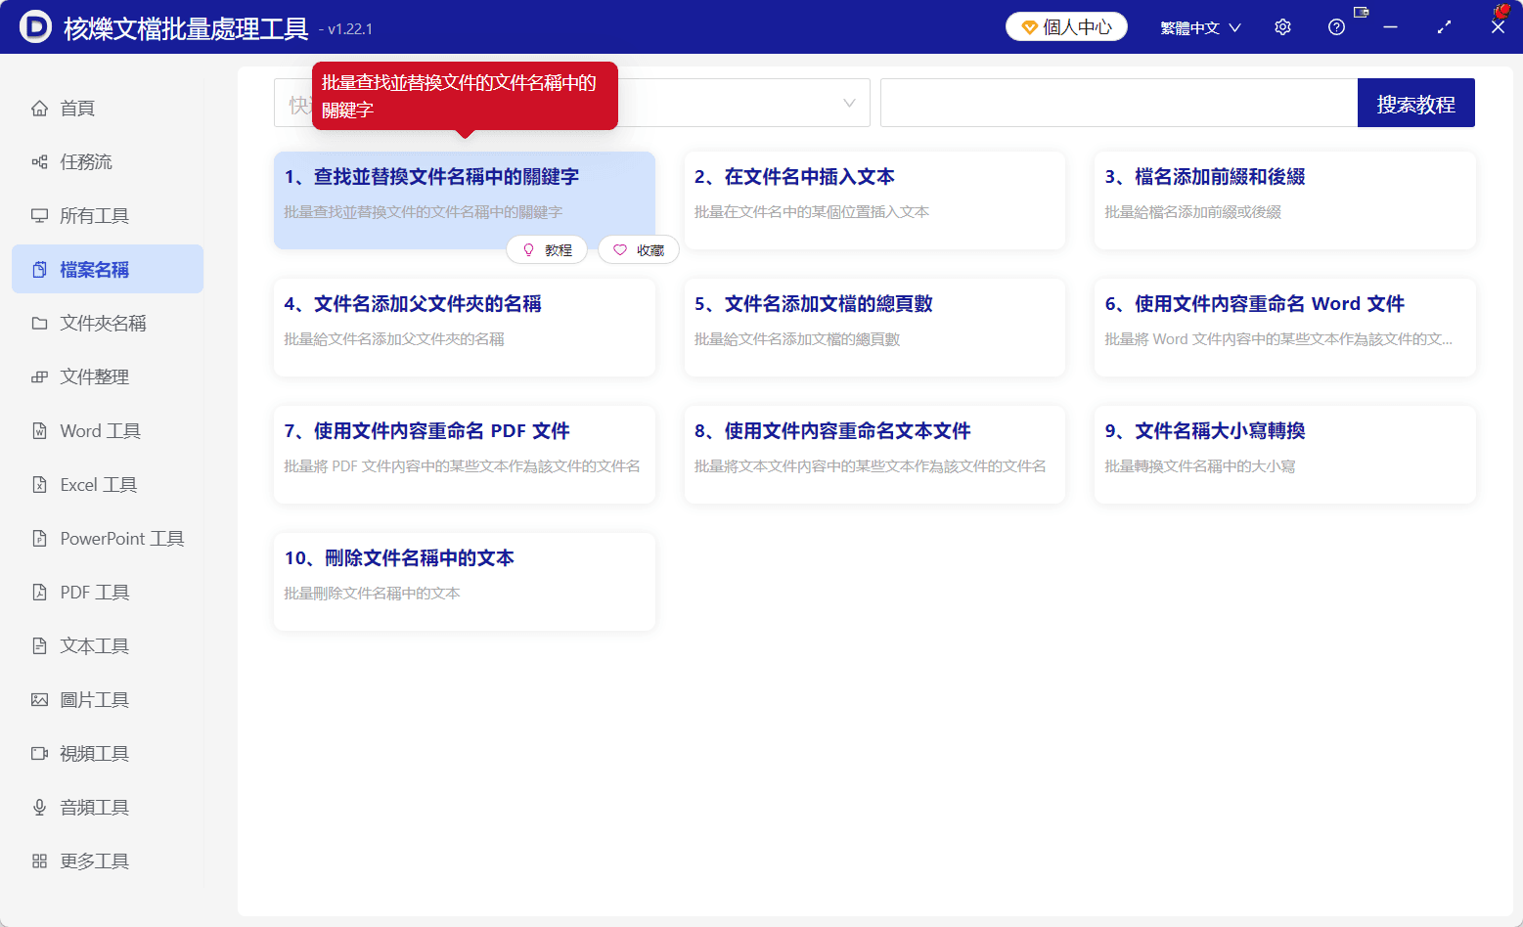Click description 批量刪除文件名稱中的文本
The height and width of the screenshot is (927, 1523).
pos(372,594)
